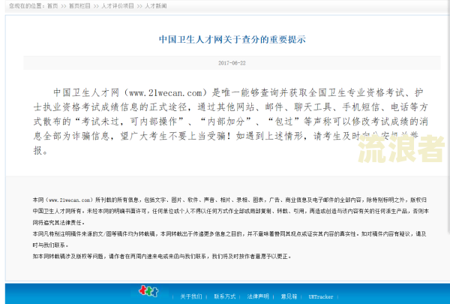Click the article title 中国卫生人才网关于查分的重要提示
450x304 pixels.
[232, 40]
